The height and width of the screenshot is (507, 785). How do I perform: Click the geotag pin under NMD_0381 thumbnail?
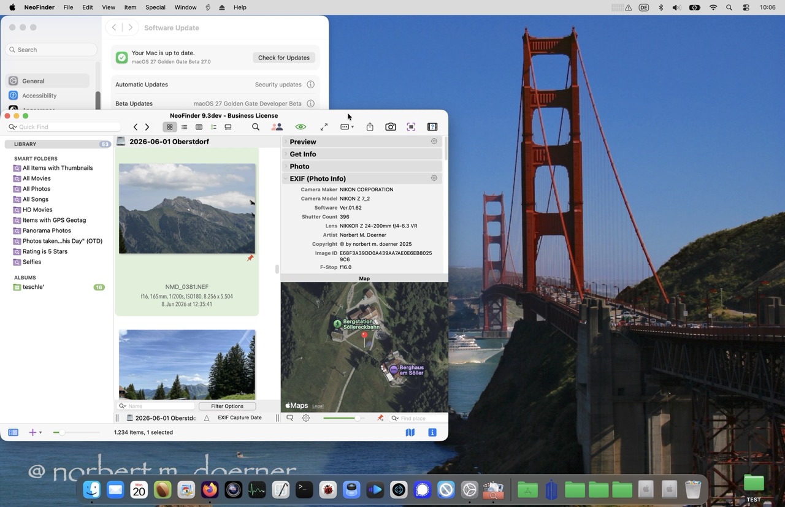(x=250, y=258)
